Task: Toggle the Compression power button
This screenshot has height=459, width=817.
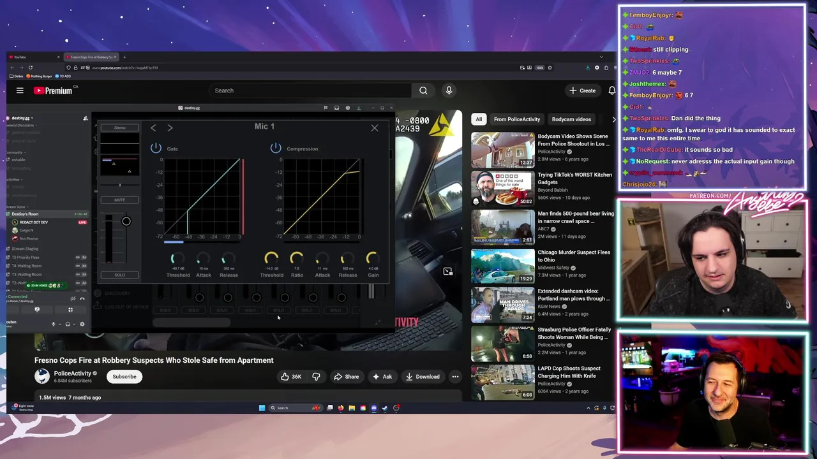Action: [x=275, y=148]
